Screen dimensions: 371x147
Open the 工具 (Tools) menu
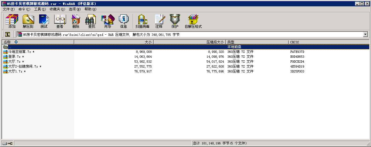coord(40,9)
